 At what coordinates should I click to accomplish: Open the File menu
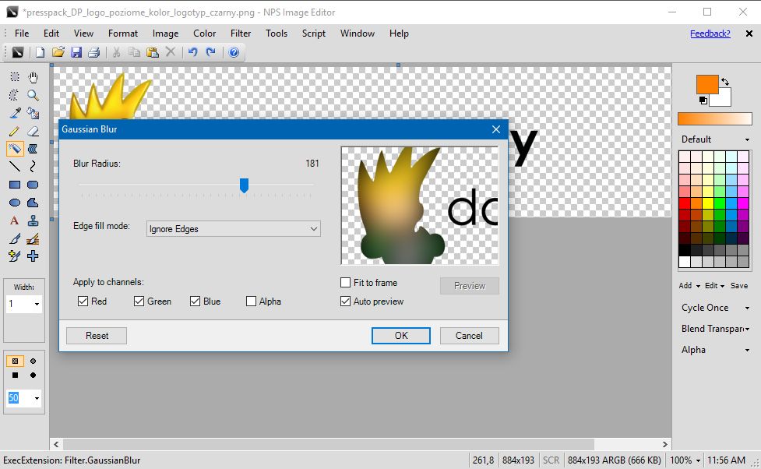click(22, 33)
